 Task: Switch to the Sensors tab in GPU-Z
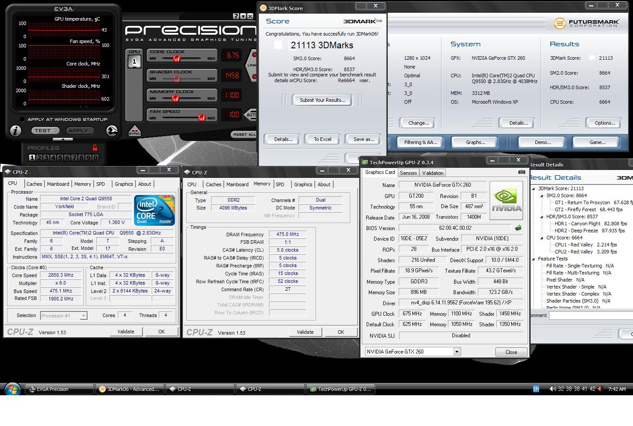click(408, 173)
